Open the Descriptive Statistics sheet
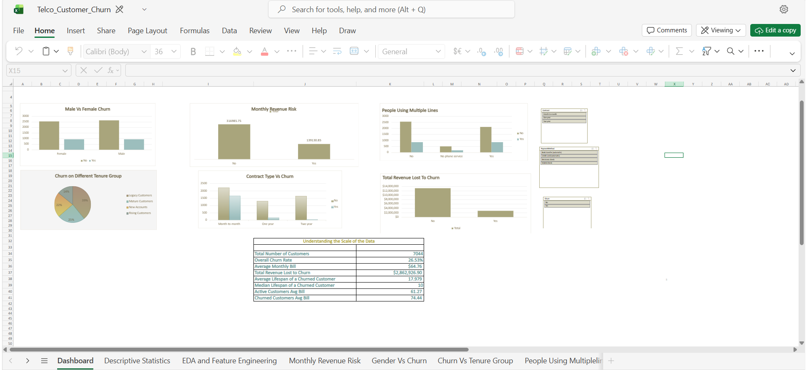 137,361
